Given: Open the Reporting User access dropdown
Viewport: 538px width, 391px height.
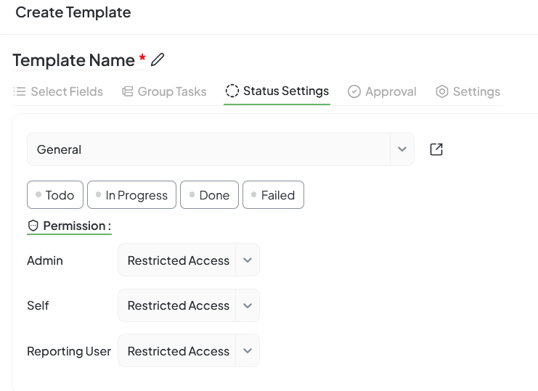Looking at the screenshot, I should (247, 351).
